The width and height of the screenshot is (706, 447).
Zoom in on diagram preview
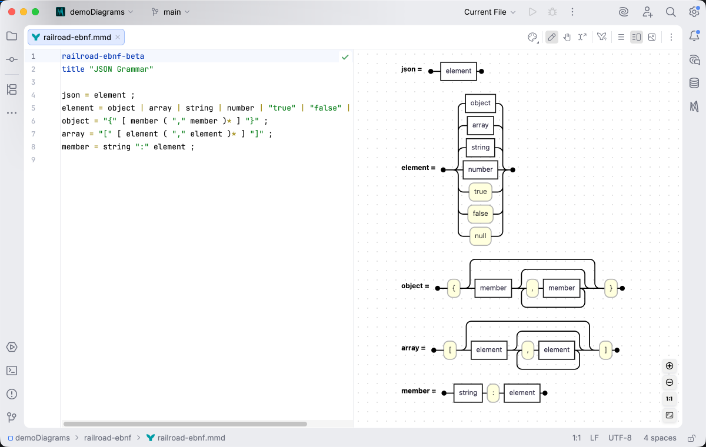coord(670,366)
